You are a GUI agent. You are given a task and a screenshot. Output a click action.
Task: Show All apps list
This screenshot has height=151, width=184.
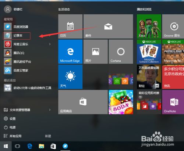pos(13,136)
